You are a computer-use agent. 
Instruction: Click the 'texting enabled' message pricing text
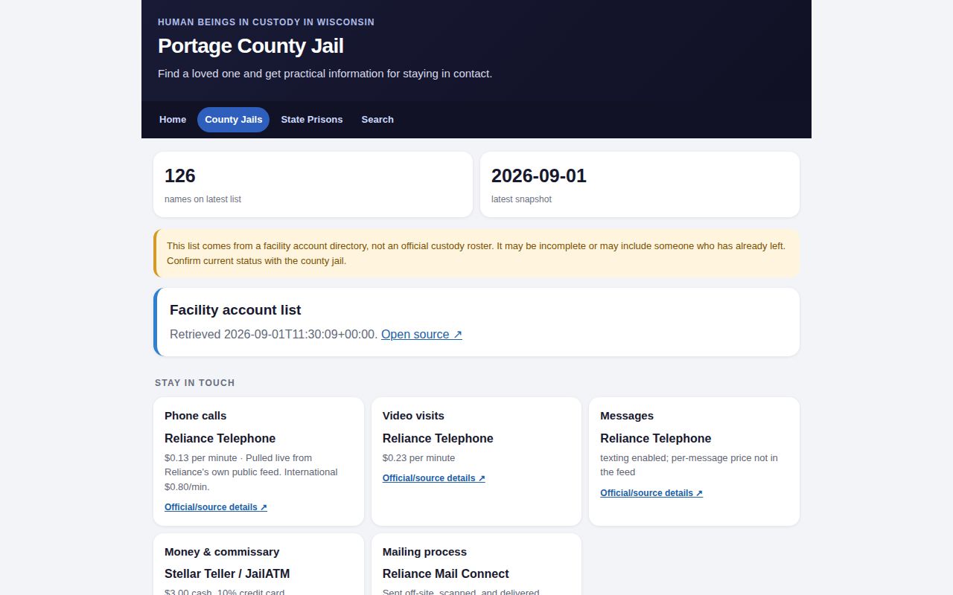(689, 465)
